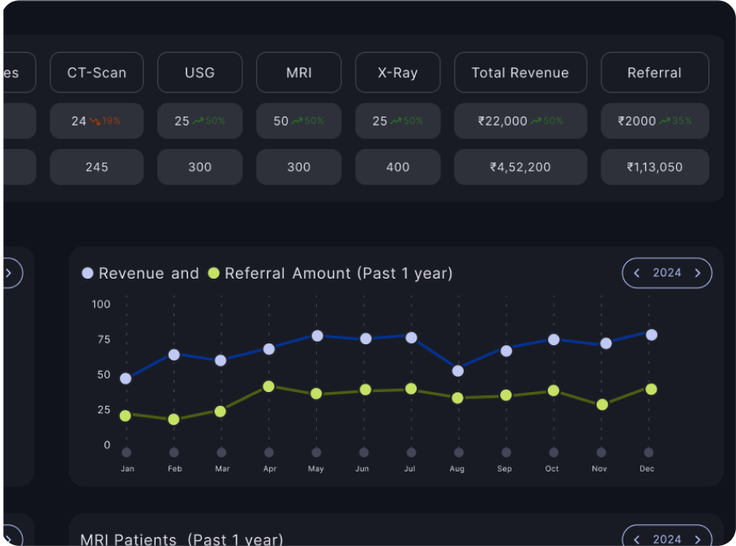Select the X-Ray column header
The height and width of the screenshot is (546, 736).
click(x=398, y=72)
